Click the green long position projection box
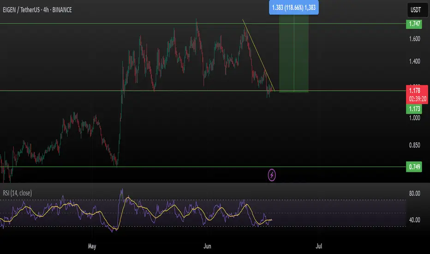 [294, 53]
